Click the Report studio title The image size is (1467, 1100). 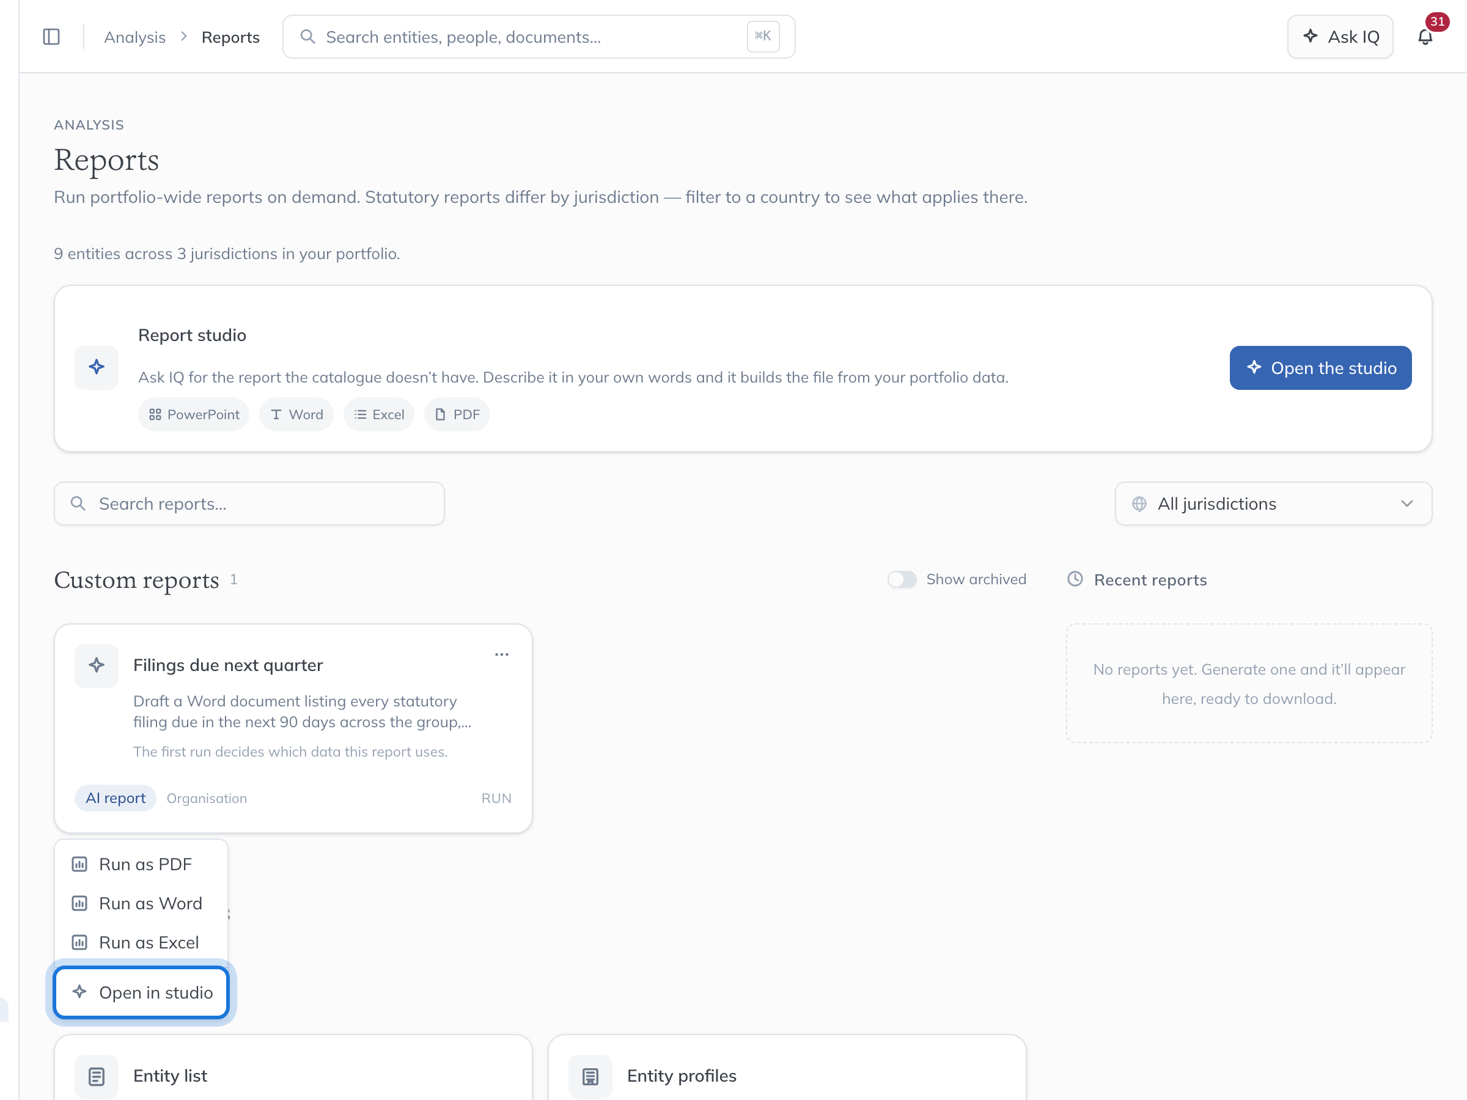(193, 335)
